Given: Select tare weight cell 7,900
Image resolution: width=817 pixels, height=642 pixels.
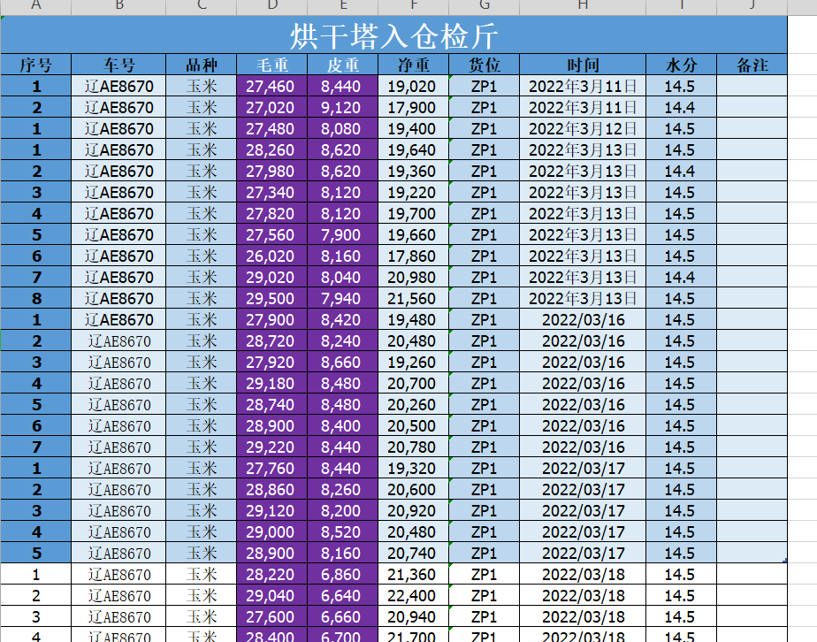Looking at the screenshot, I should [343, 235].
